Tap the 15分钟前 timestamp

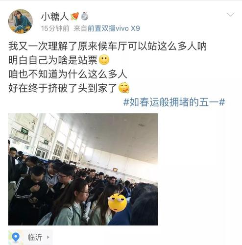[55, 28]
